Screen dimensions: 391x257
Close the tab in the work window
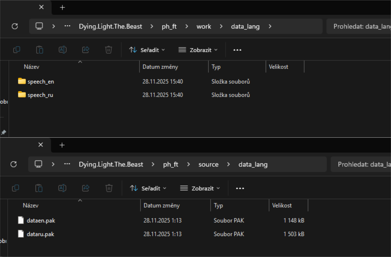coord(42,7)
